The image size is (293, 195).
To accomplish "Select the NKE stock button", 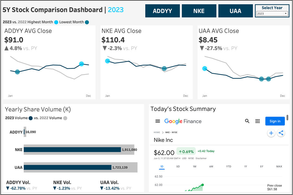I will pyautogui.click(x=199, y=11).
